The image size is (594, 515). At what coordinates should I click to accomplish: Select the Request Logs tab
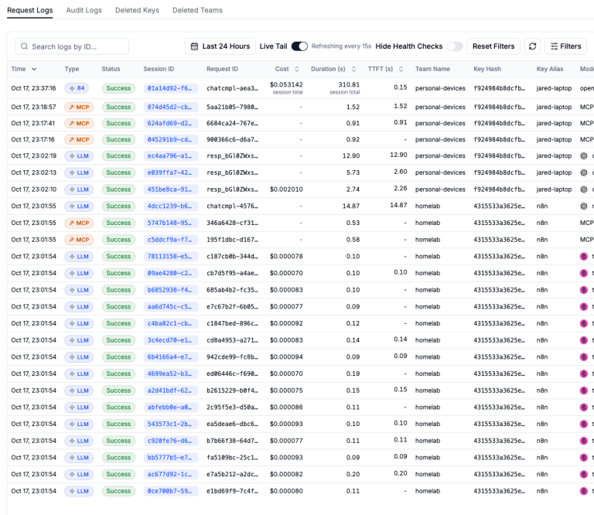pos(30,10)
